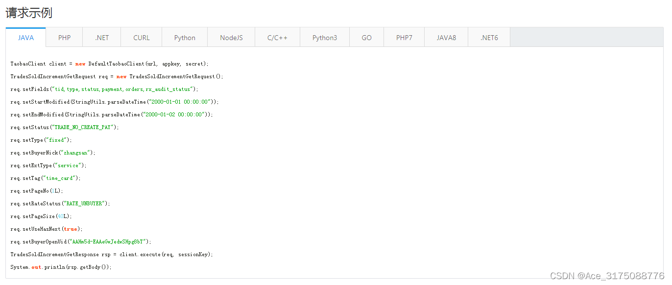This screenshot has width=672, height=285.
Task: Show the CURL request example
Action: click(x=142, y=38)
